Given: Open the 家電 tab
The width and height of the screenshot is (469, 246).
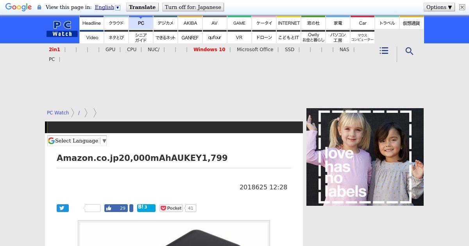Looking at the screenshot, I should [338, 23].
